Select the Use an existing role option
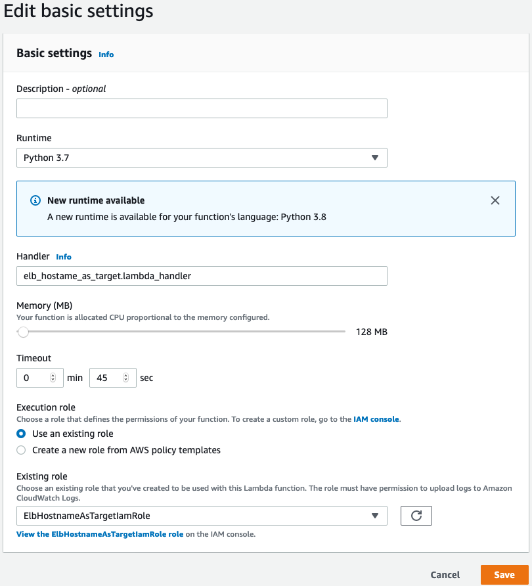This screenshot has width=532, height=586. 20,434
